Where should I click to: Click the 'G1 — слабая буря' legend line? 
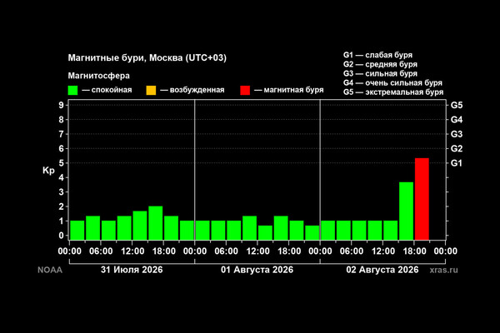point(377,55)
